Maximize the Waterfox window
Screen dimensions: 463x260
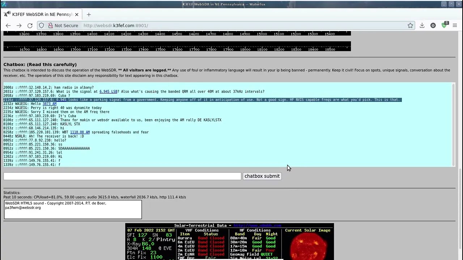click(x=451, y=4)
